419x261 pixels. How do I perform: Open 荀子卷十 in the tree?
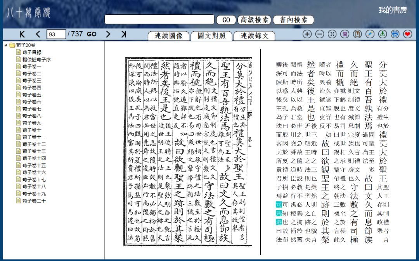coord(31,130)
